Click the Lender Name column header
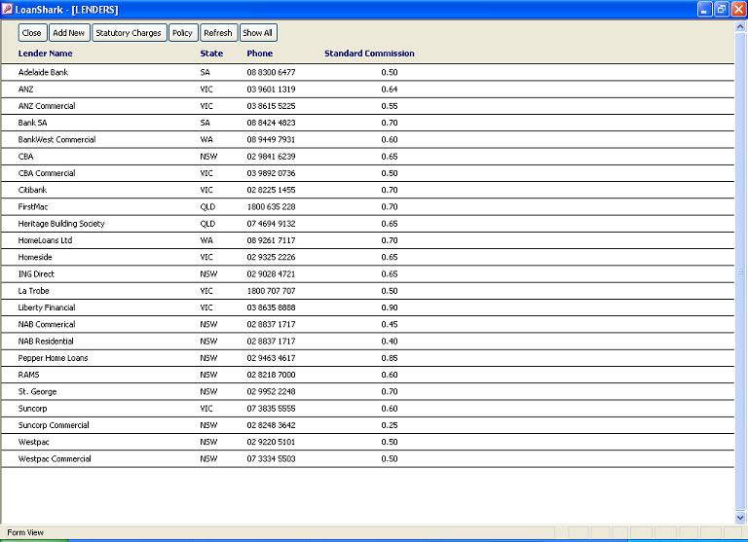The width and height of the screenshot is (748, 542). pos(46,54)
